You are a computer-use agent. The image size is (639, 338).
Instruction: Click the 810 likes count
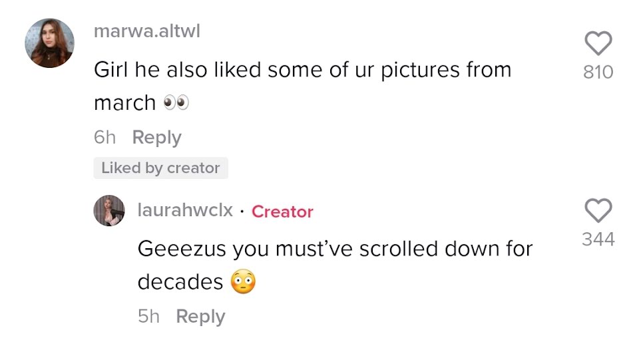coord(598,72)
